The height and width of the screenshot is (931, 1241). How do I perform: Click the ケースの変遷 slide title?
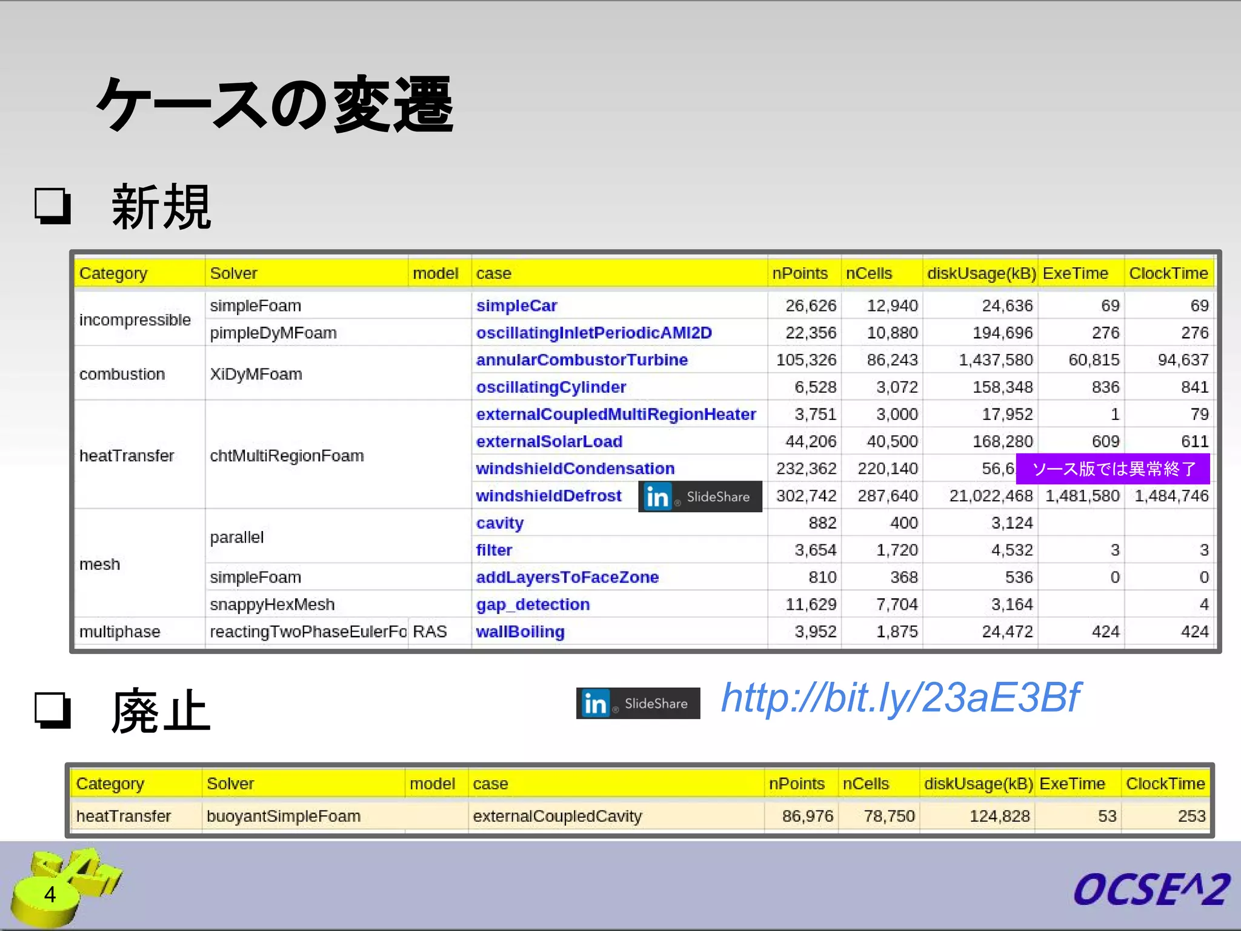[274, 105]
